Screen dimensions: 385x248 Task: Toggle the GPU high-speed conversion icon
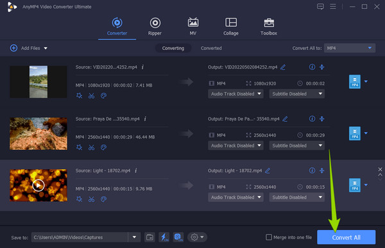coord(178,237)
